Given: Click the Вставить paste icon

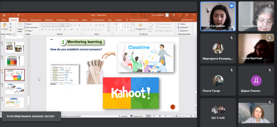Looking at the screenshot, I should [5, 26].
